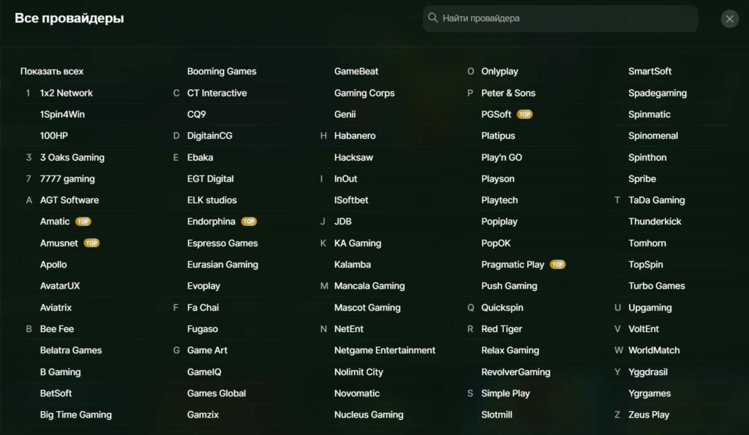Choose Nolimit City provider
Image resolution: width=749 pixels, height=435 pixels.
pos(358,372)
